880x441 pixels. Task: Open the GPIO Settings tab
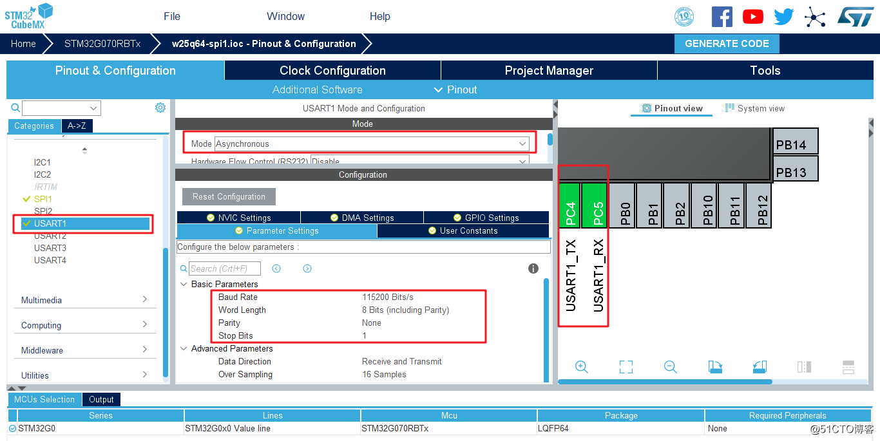(486, 218)
